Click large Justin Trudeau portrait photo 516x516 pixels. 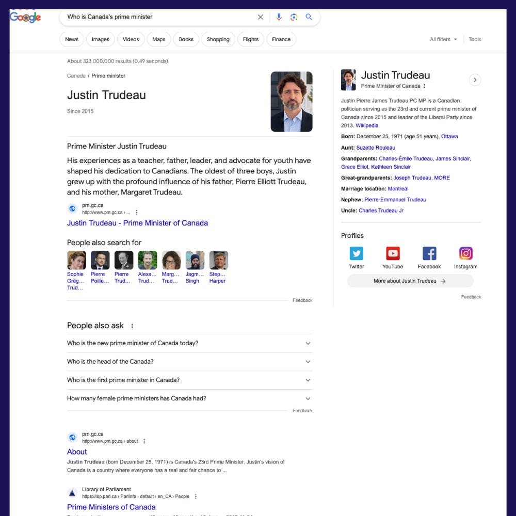[x=291, y=102]
